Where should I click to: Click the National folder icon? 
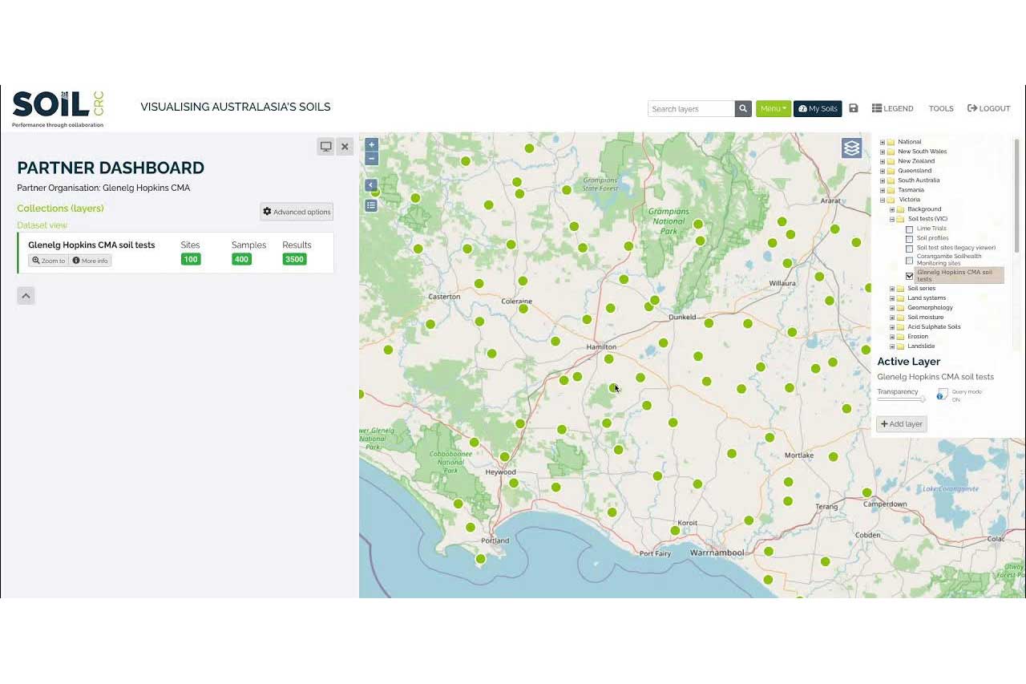pos(891,142)
